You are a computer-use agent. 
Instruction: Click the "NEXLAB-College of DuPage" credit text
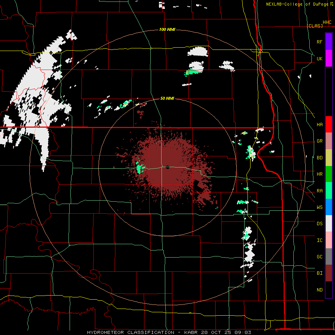coord(297,4)
